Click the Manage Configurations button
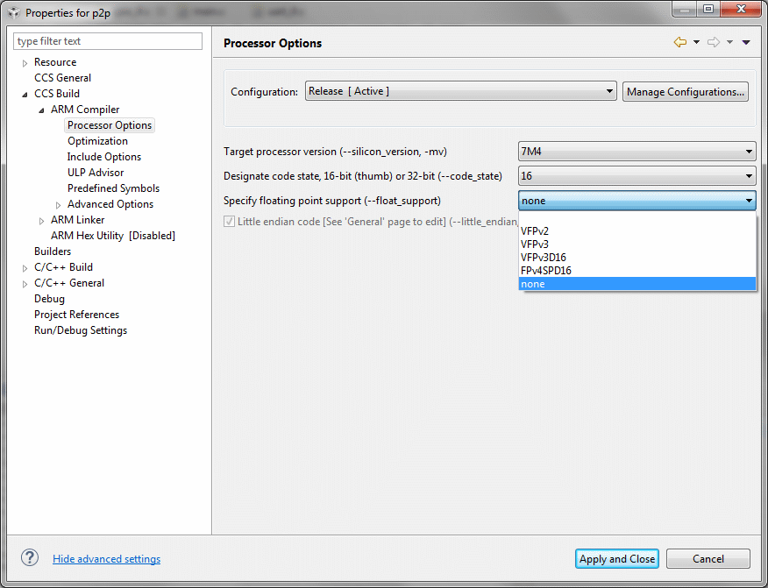 (685, 91)
